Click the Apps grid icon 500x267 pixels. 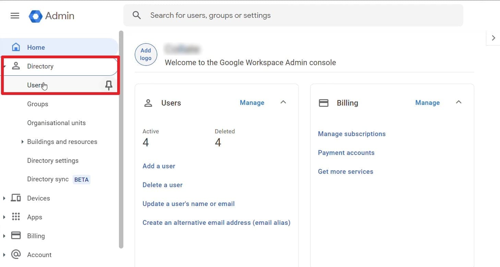click(16, 217)
